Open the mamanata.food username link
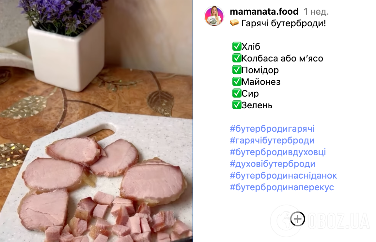 click(x=264, y=11)
